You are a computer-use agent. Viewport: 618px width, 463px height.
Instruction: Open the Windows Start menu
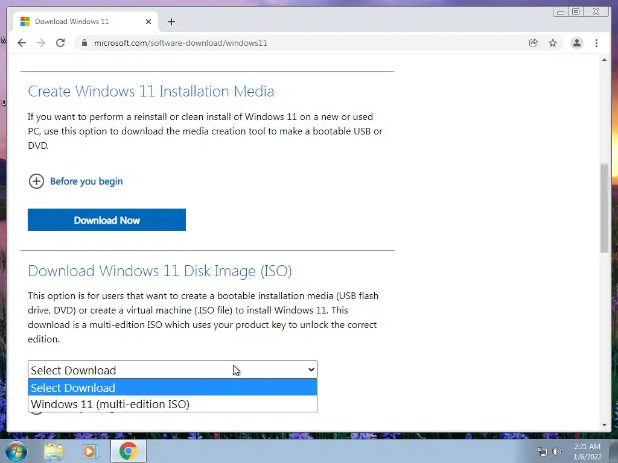coord(16,451)
